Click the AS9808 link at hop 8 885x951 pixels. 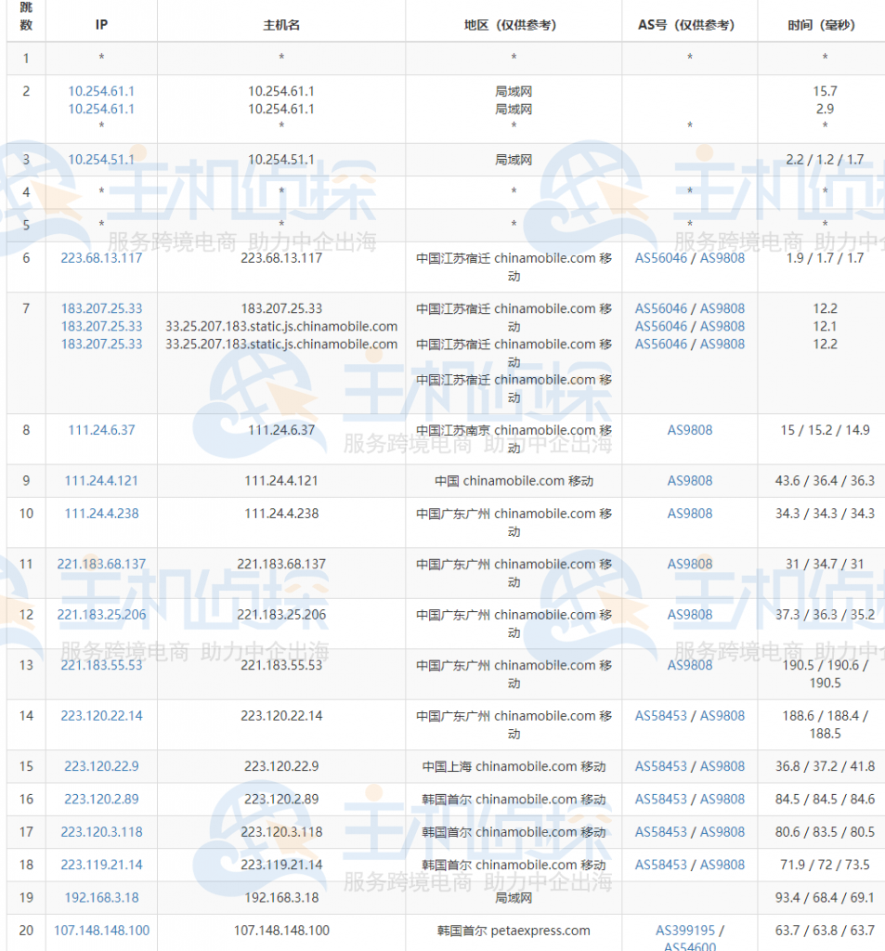pyautogui.click(x=688, y=430)
